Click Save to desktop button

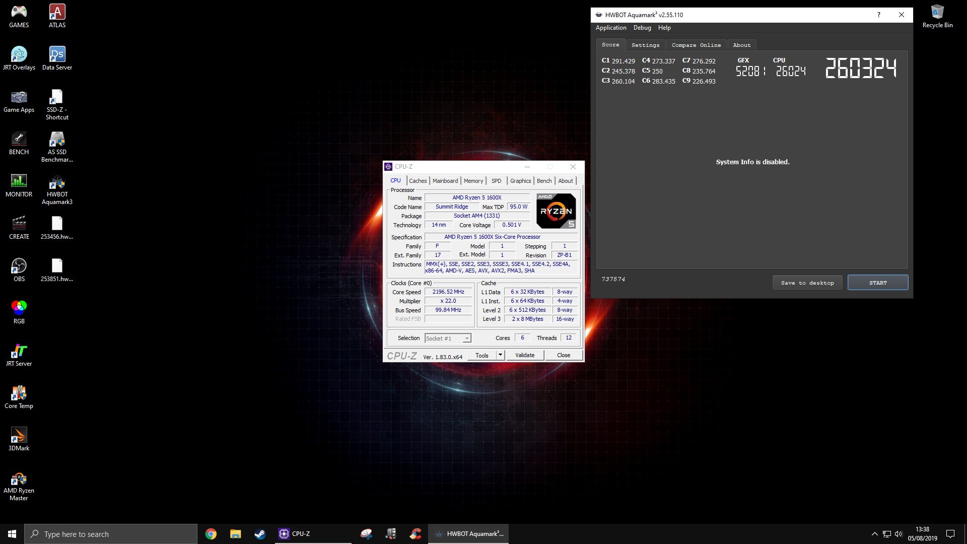807,283
